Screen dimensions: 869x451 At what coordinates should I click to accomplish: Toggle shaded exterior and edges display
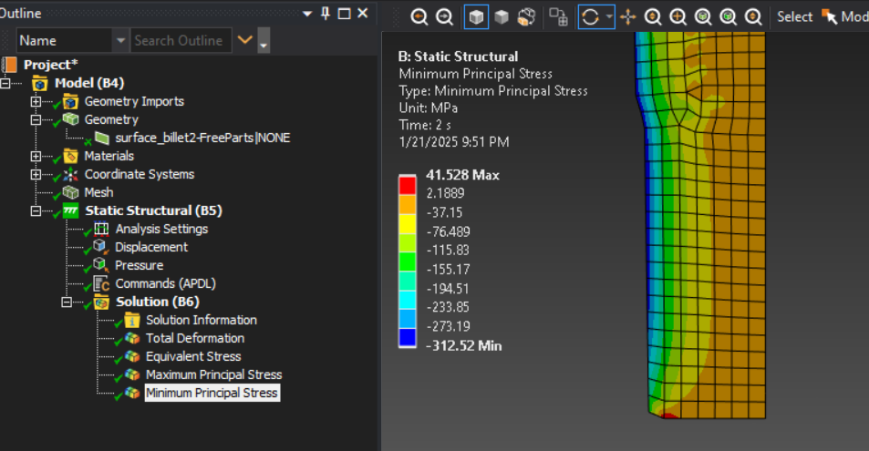[x=476, y=16]
